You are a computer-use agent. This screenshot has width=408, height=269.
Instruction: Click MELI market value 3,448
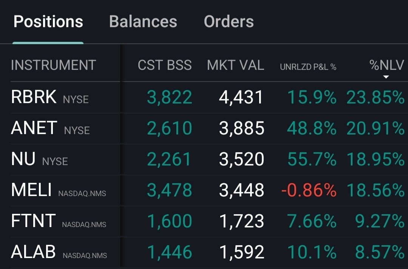click(241, 190)
